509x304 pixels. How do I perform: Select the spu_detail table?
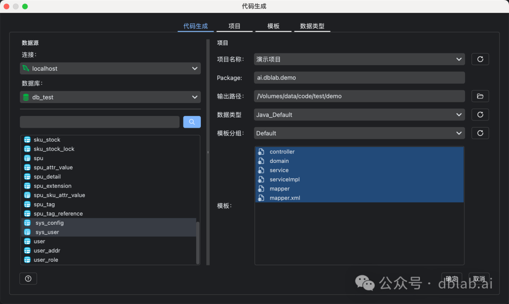pyautogui.click(x=110, y=176)
